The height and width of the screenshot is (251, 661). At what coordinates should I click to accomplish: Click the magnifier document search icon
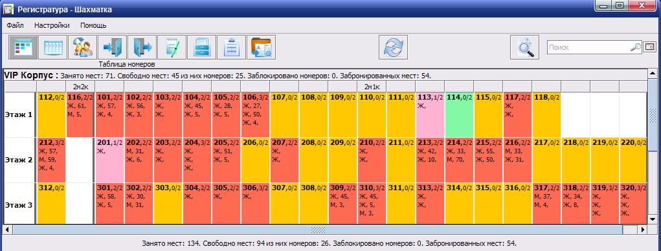[525, 47]
